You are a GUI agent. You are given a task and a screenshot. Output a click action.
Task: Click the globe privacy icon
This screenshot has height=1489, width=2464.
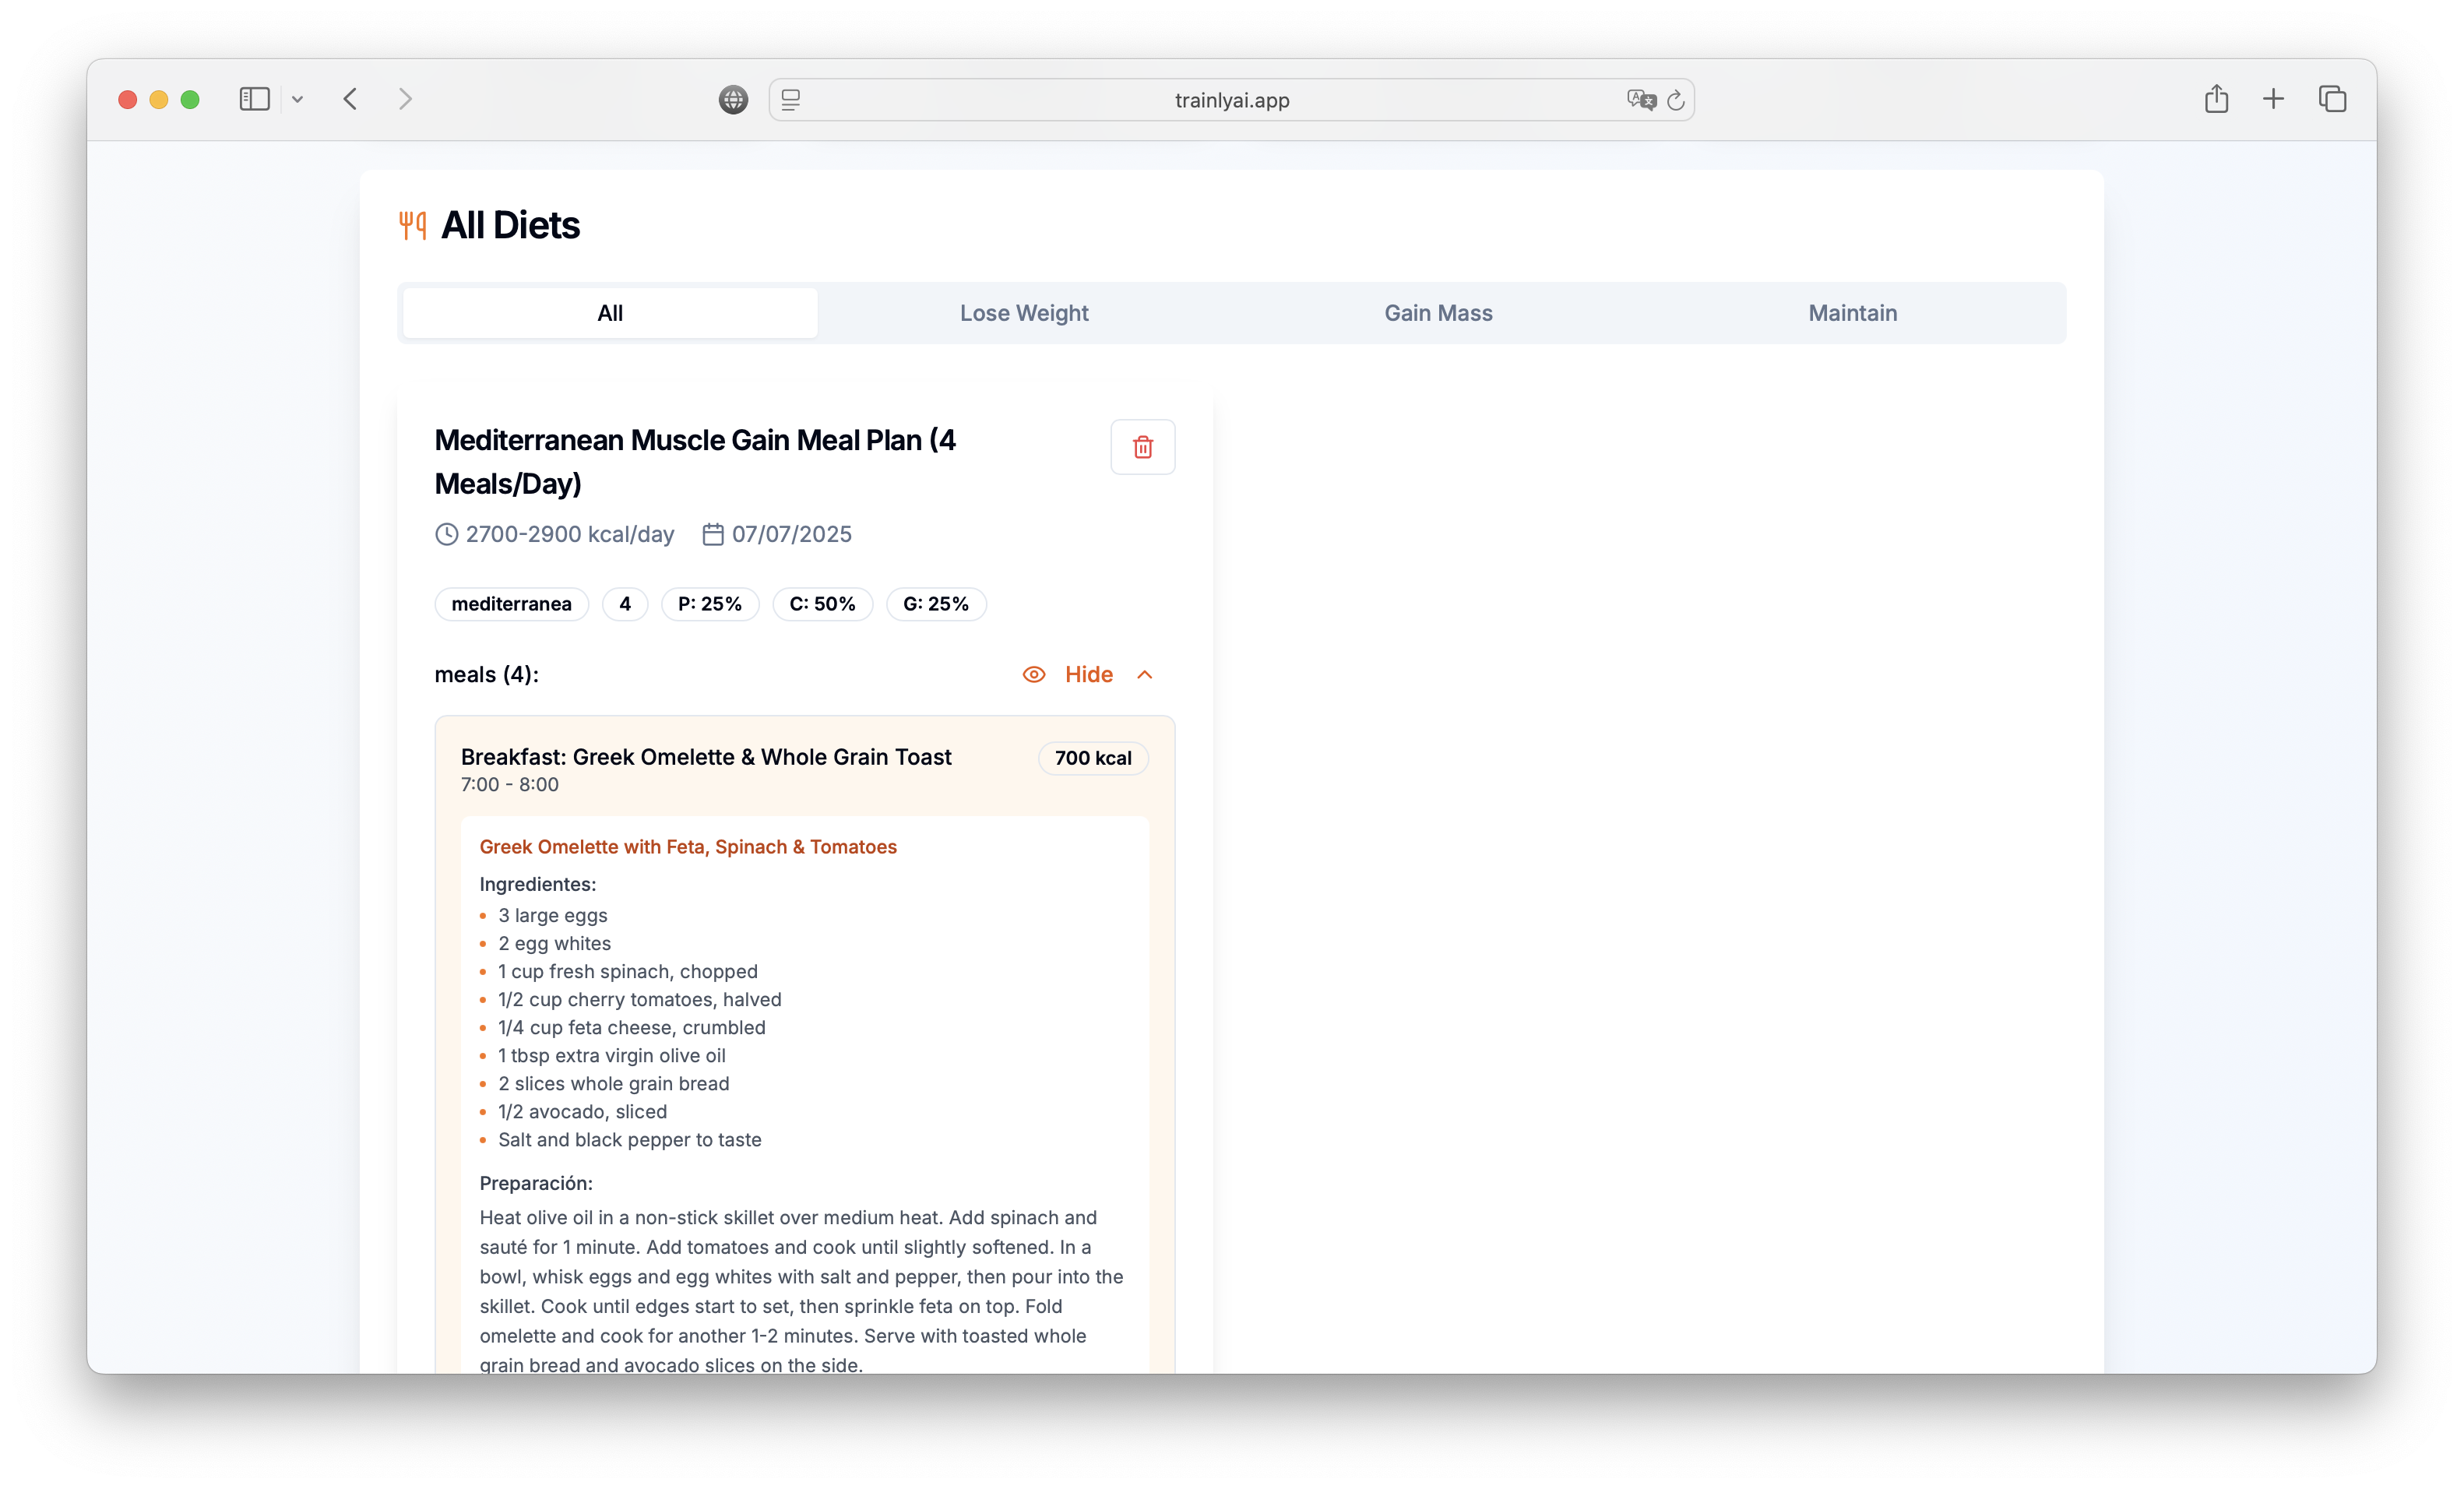click(733, 99)
